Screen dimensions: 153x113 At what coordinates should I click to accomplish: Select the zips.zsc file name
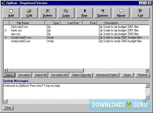tap(16, 34)
